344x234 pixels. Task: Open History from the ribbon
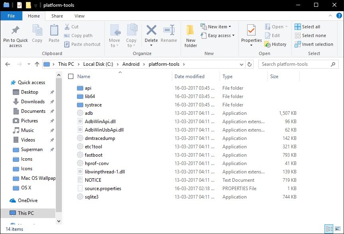275,44
